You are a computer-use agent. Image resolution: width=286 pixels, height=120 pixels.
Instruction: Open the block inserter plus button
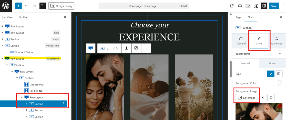[x=18, y=6]
